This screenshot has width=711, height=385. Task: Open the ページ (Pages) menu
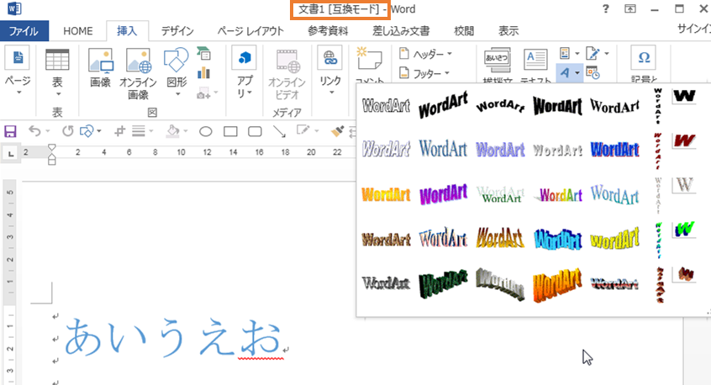coord(18,71)
